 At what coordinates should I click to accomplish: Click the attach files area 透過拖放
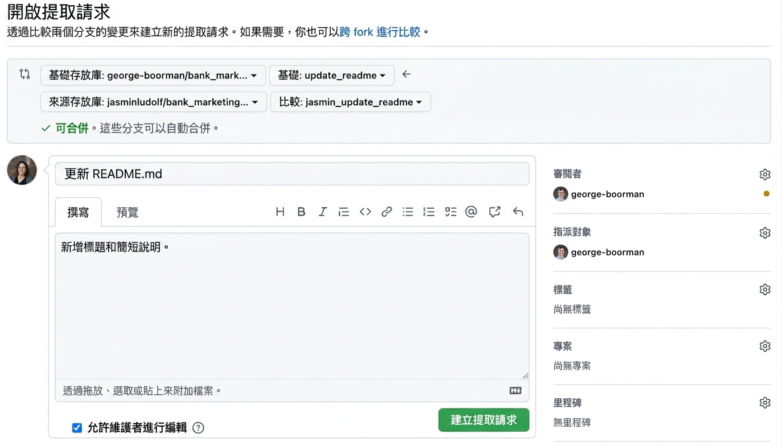tap(292, 391)
